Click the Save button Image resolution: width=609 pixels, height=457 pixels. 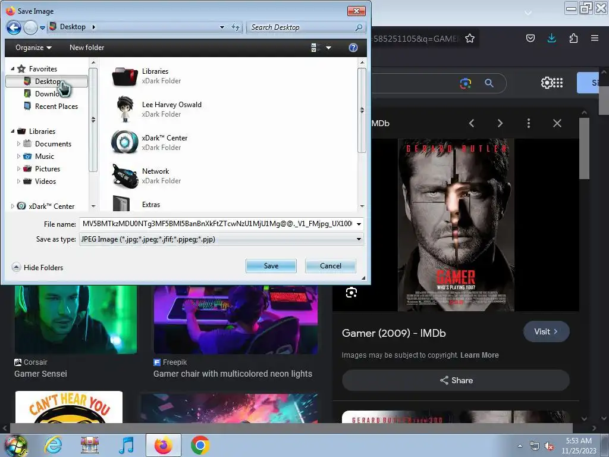271,266
